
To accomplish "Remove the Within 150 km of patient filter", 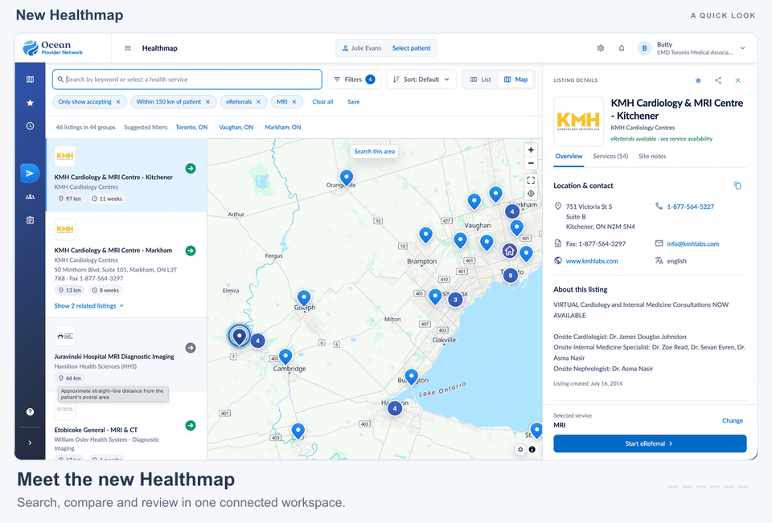I will tap(207, 102).
